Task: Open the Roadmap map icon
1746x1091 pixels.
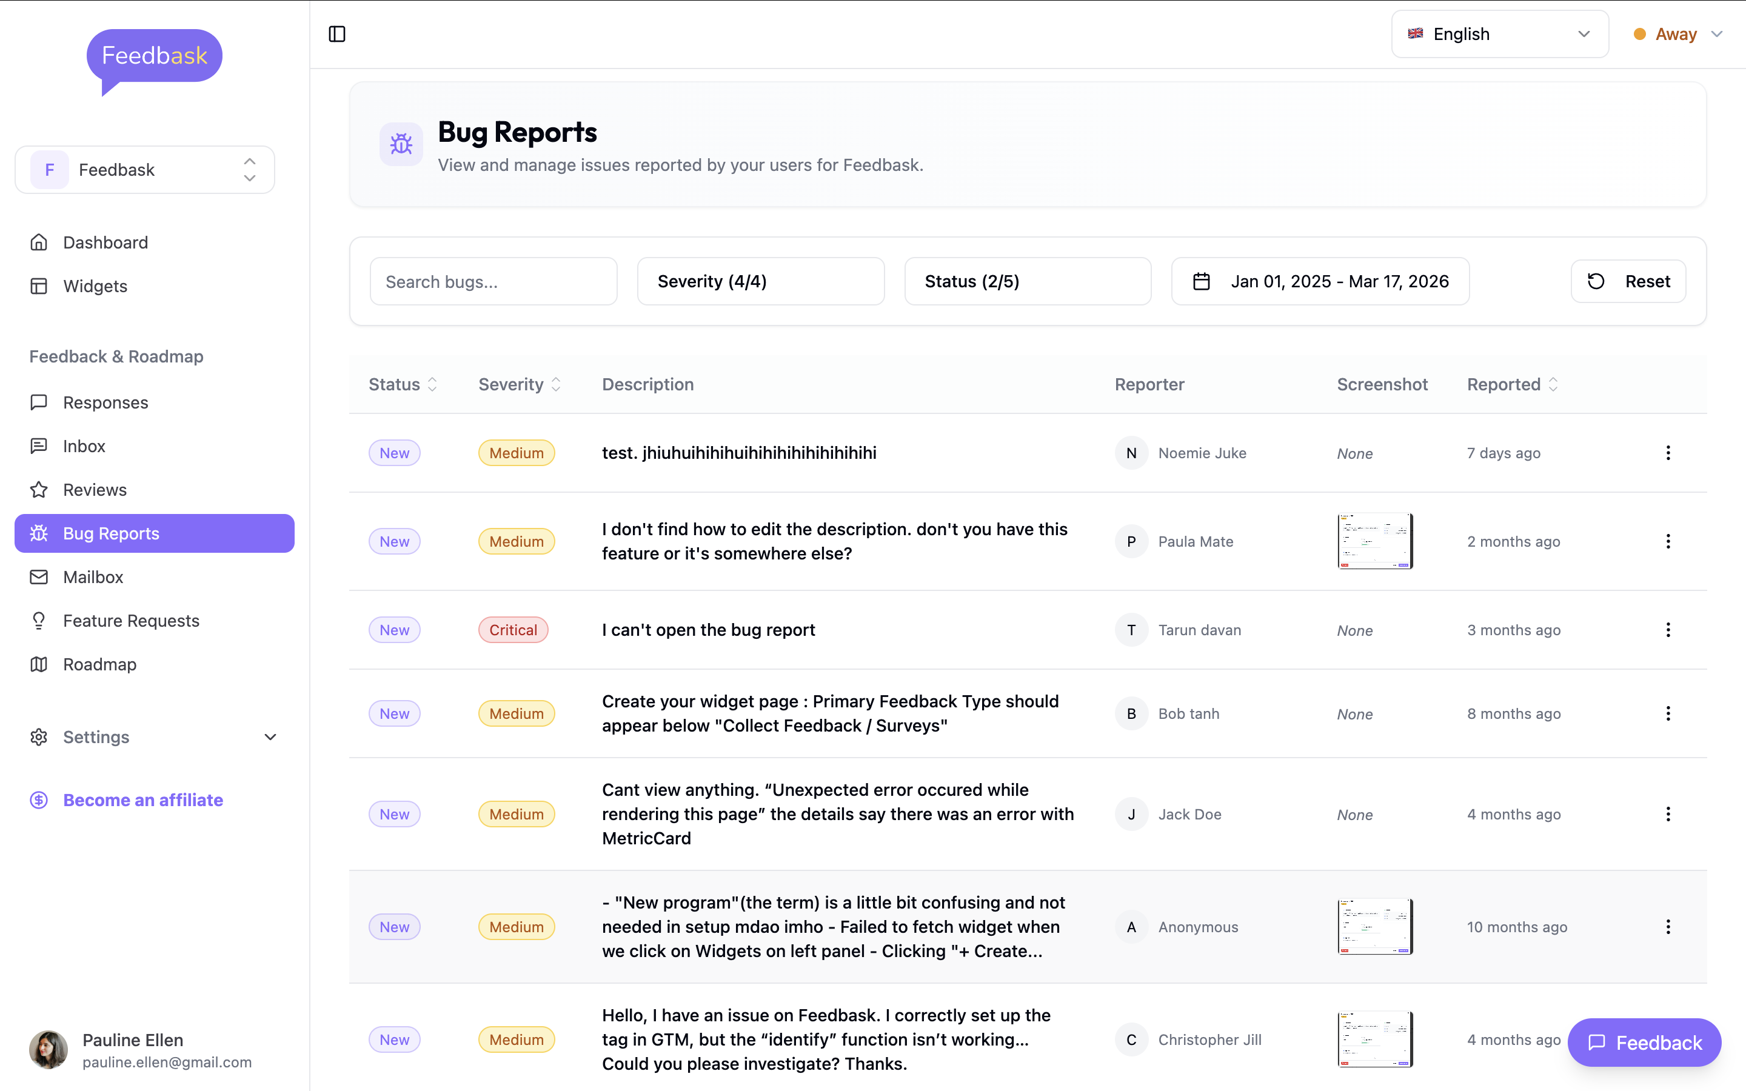Action: [x=38, y=664]
